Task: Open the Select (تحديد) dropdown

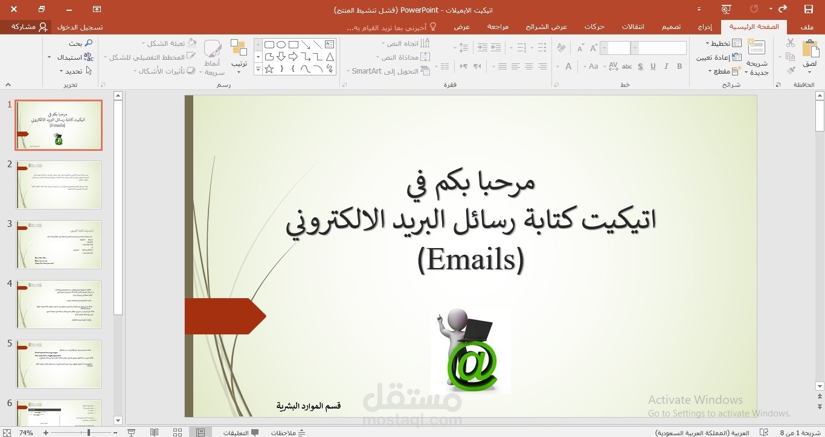Action: point(76,71)
